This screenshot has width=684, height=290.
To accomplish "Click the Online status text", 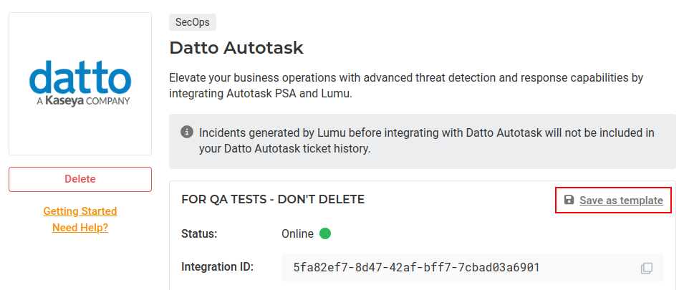I will [x=297, y=233].
